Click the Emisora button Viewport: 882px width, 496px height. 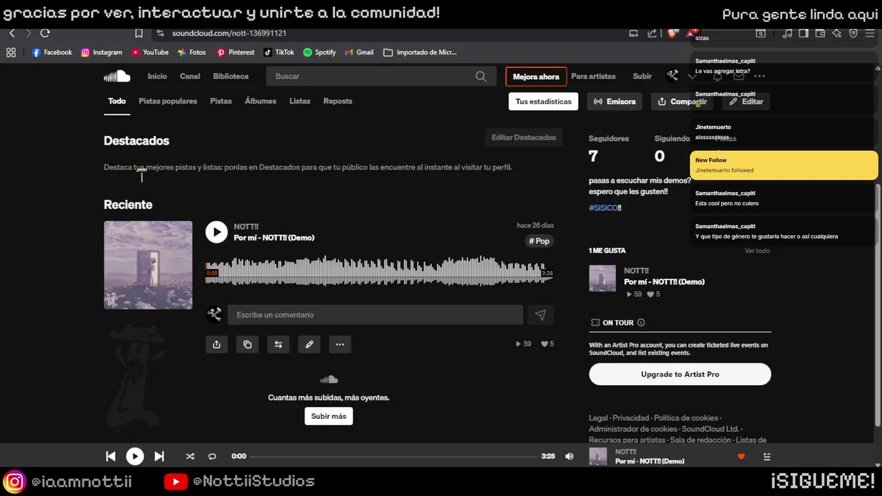(615, 101)
